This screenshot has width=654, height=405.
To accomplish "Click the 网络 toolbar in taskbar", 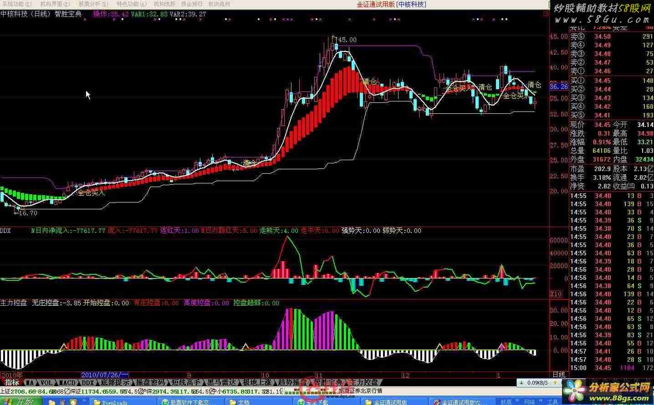I will click(x=530, y=402).
